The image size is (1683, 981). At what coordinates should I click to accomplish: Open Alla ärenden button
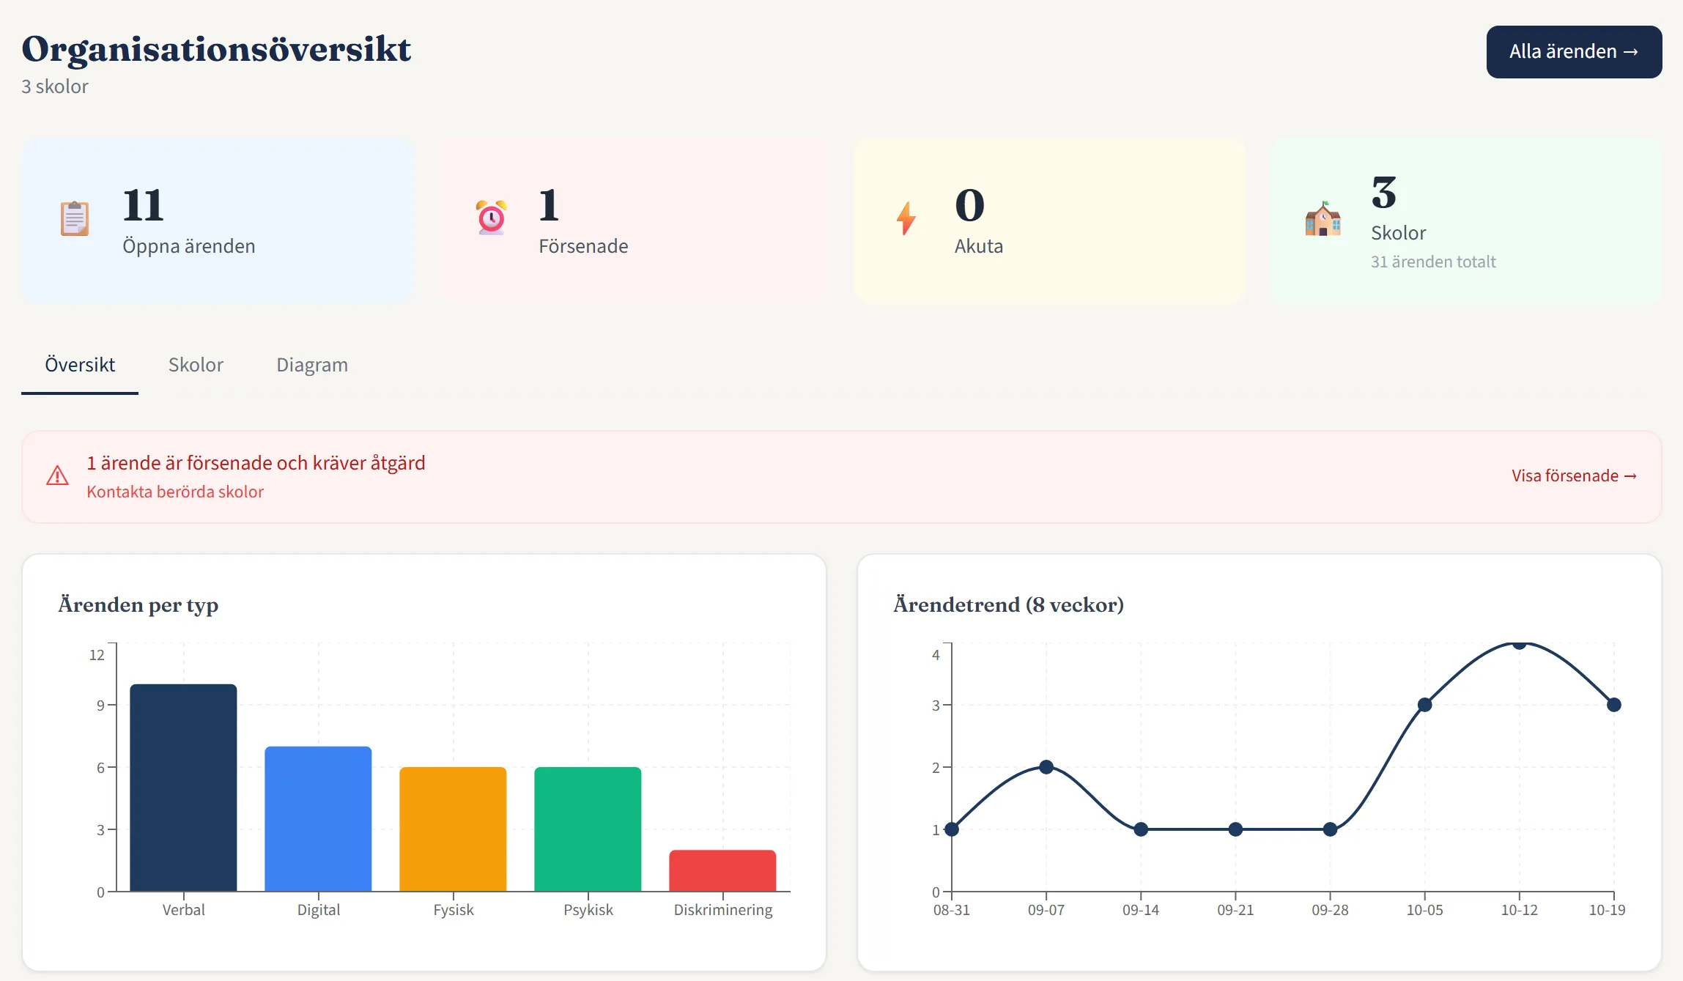[x=1574, y=52]
